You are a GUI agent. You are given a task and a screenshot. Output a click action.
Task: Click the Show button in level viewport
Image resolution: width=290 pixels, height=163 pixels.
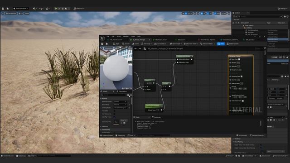27,14
